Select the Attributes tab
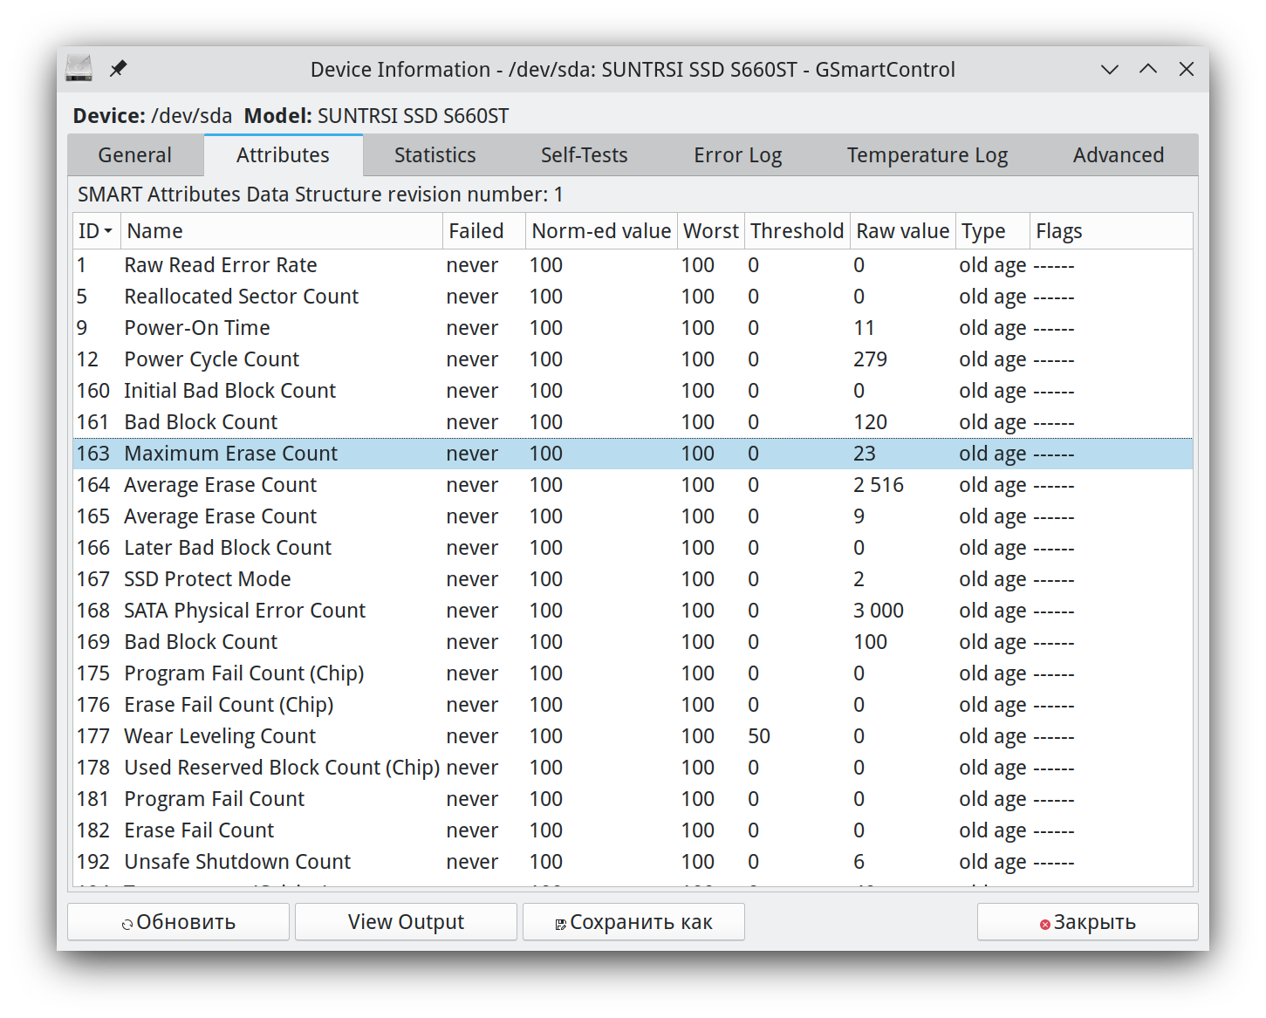Image resolution: width=1266 pixels, height=1018 pixels. coord(284,155)
